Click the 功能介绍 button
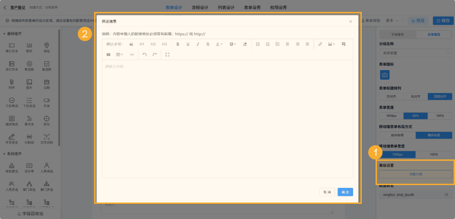The width and height of the screenshot is (455, 219). pos(416,174)
